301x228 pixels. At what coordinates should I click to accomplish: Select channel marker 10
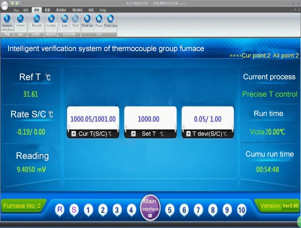coord(242,210)
